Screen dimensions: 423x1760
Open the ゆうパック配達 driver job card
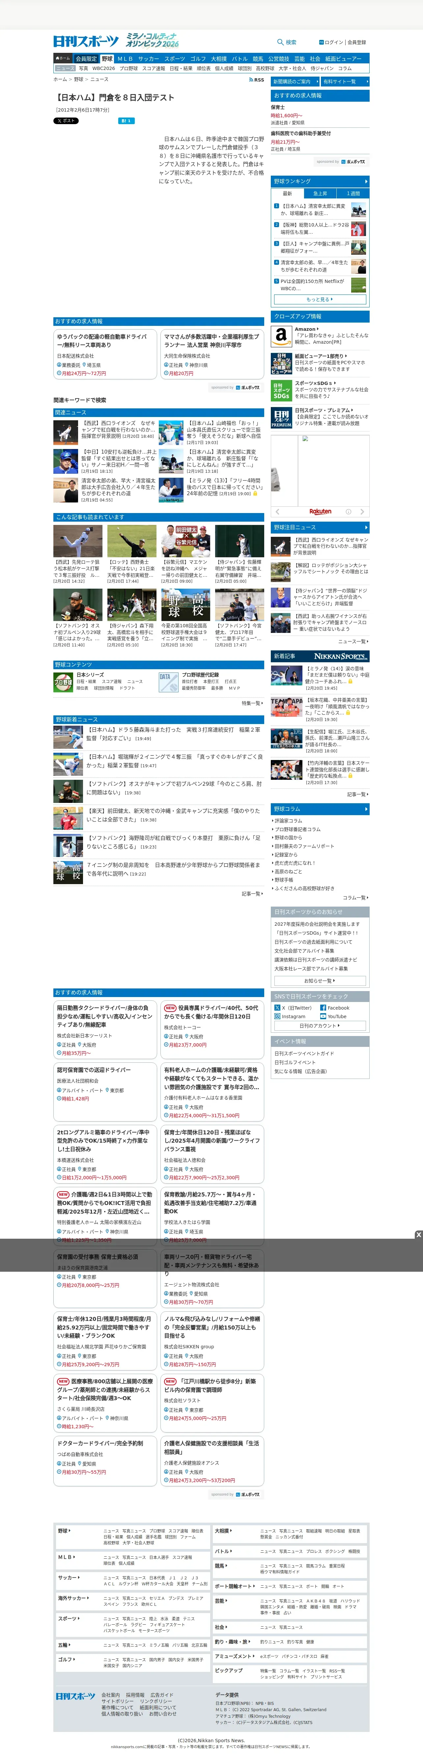tap(105, 355)
